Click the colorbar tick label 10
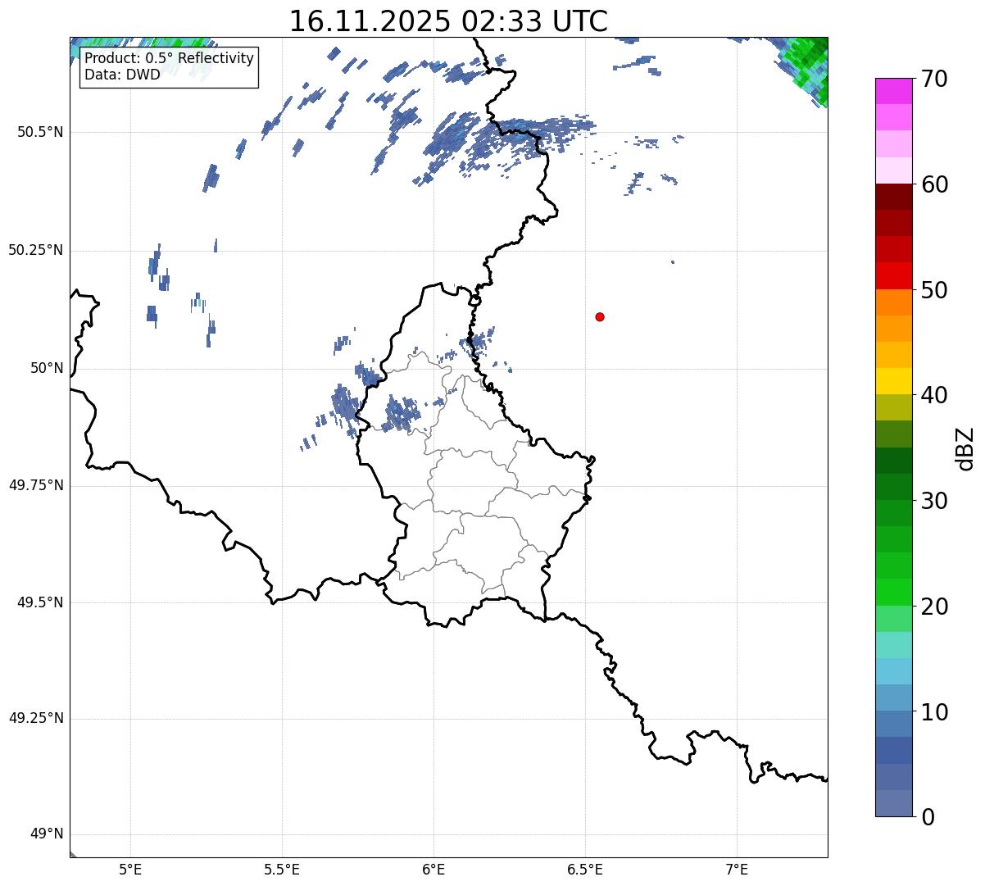 coord(936,711)
